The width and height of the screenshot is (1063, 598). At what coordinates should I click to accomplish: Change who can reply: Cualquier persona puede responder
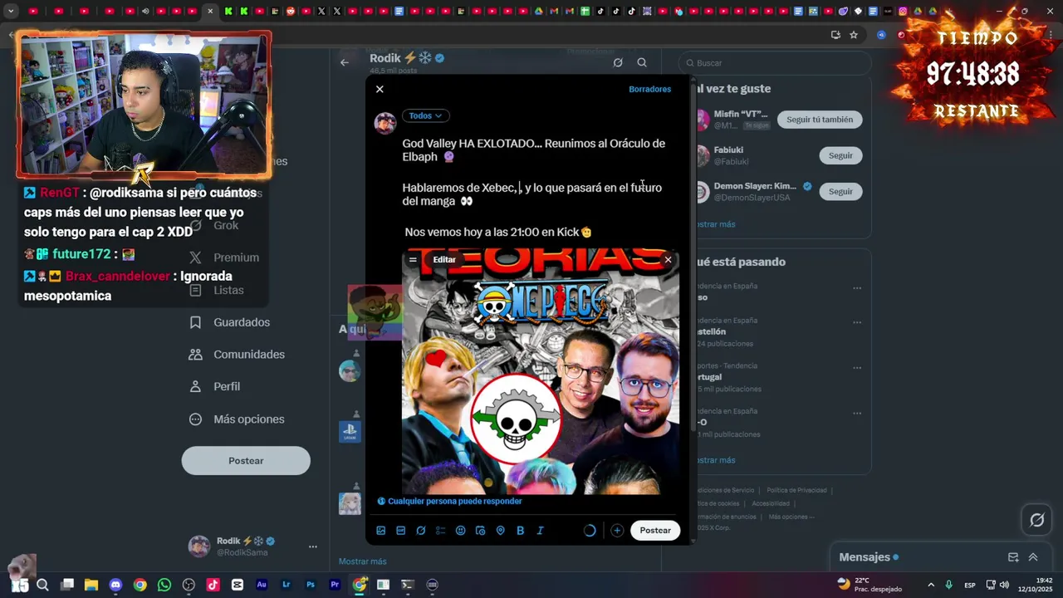pos(449,502)
